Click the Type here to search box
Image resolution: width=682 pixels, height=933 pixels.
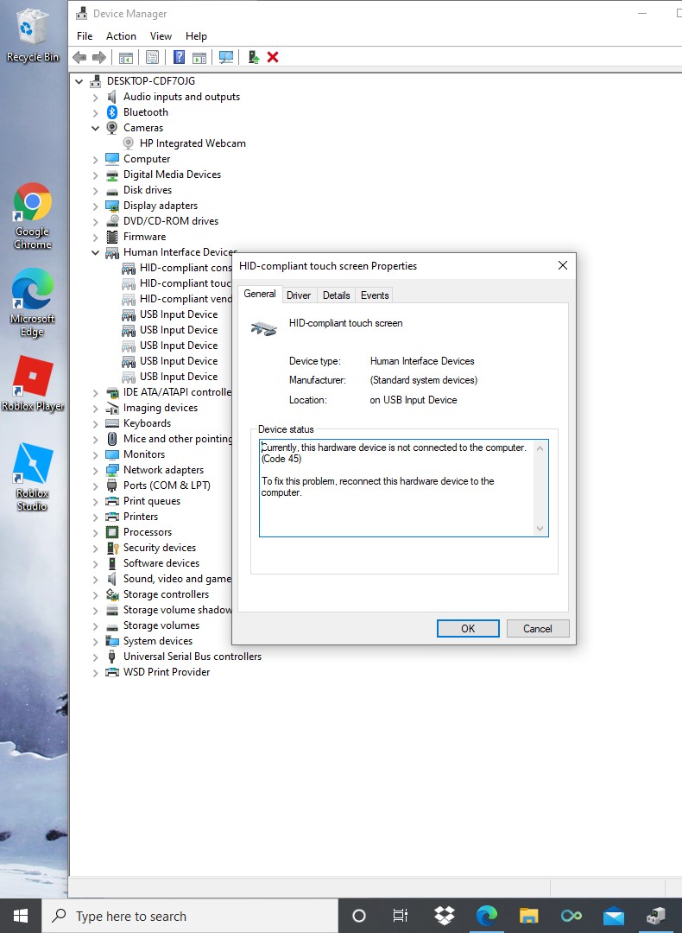tap(190, 916)
